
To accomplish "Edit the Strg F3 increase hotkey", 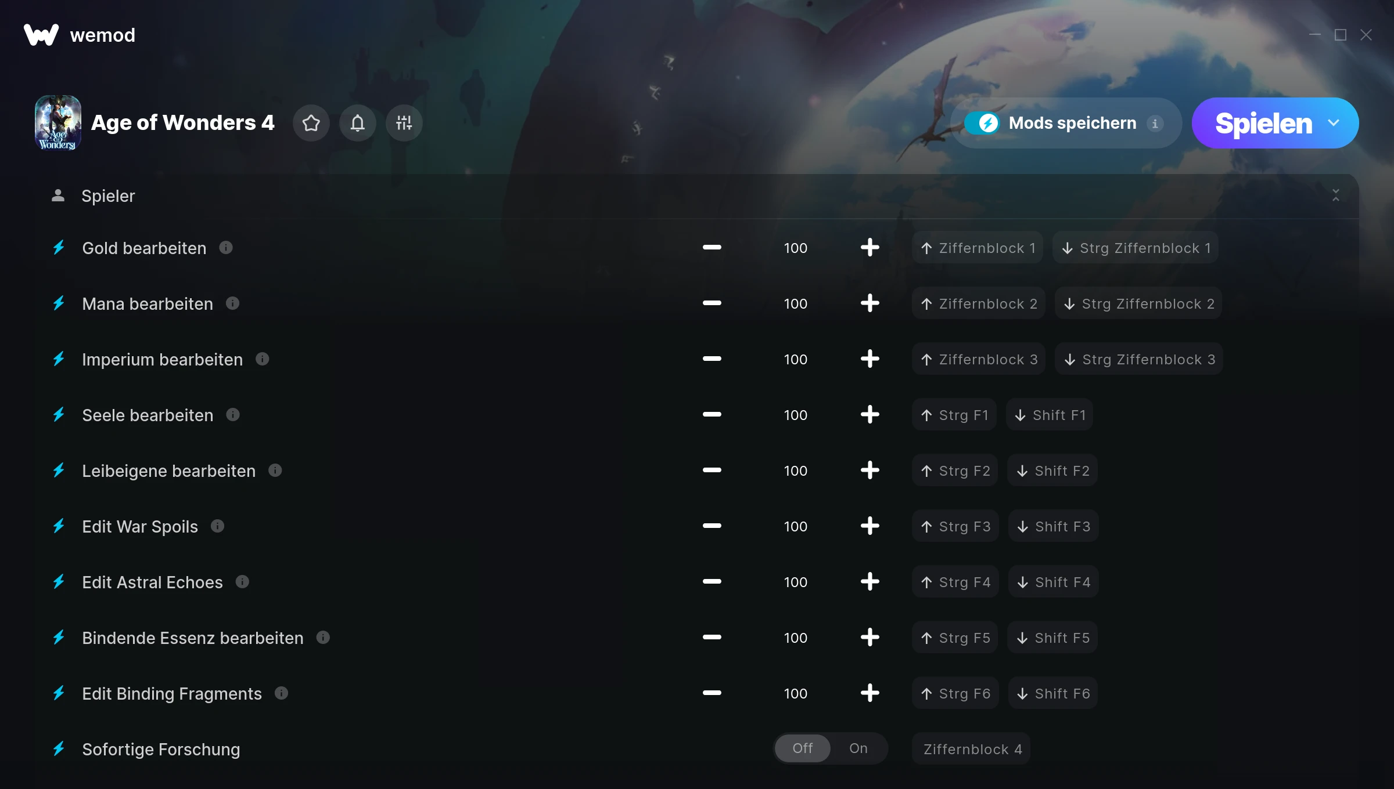I will (955, 526).
